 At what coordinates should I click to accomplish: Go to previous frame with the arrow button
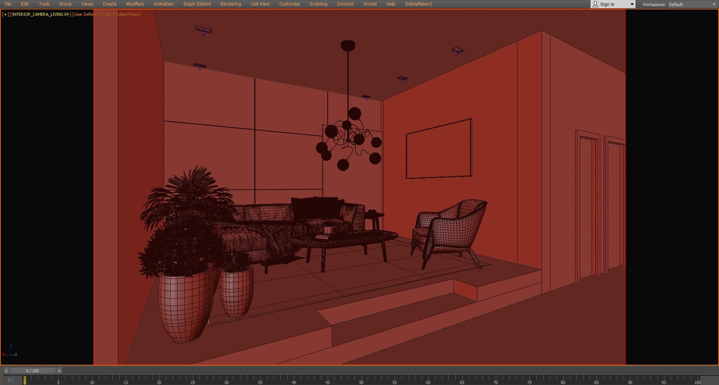pos(6,370)
